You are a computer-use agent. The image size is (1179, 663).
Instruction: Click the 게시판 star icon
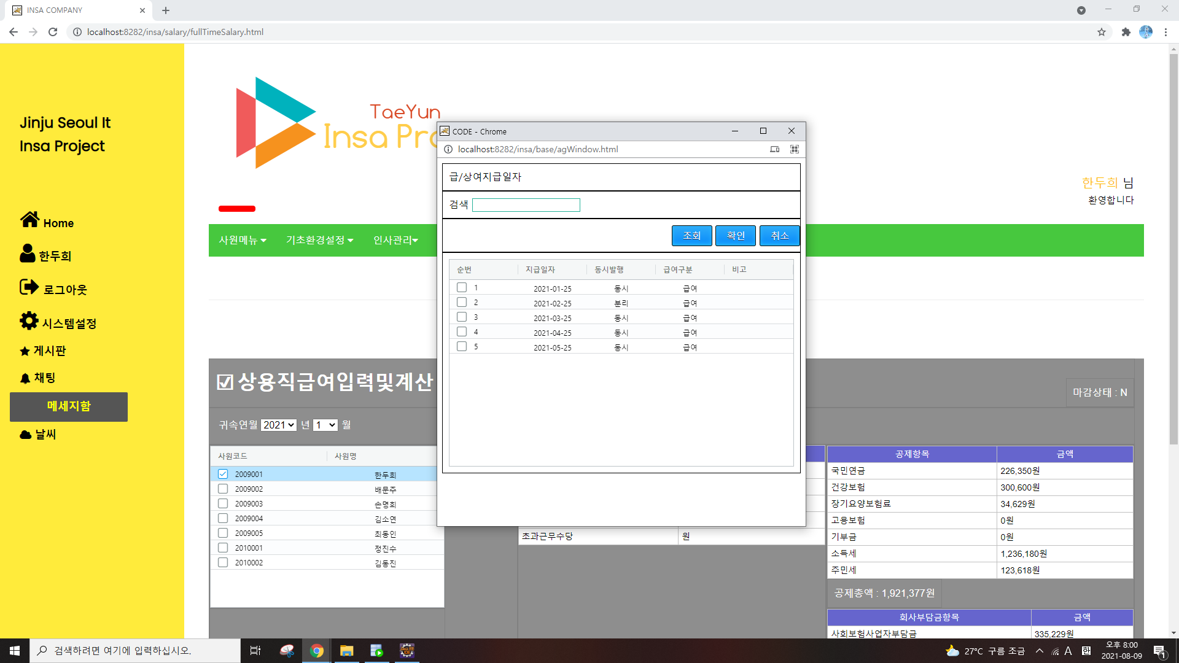tap(25, 351)
